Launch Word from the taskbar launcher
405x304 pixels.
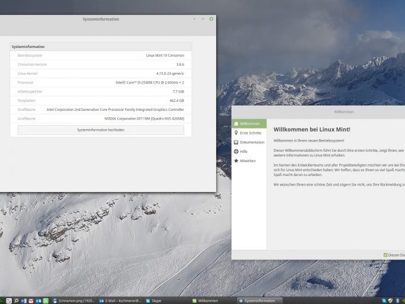pyautogui.click(x=24, y=300)
